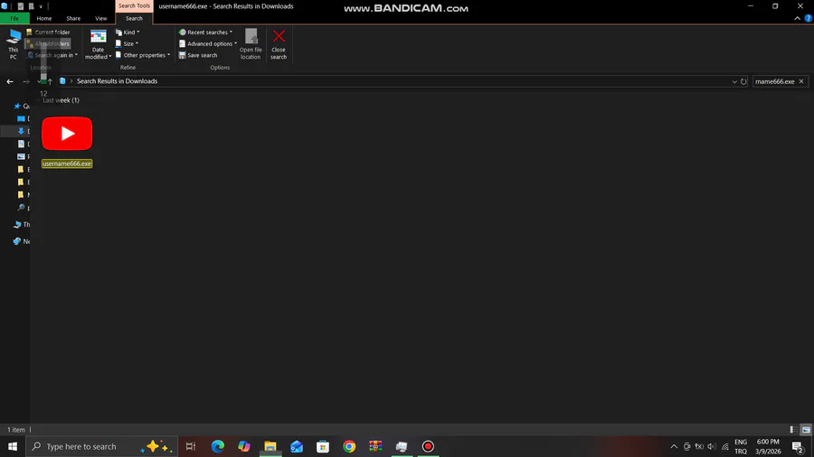Open File Explorer taskbar icon
Image resolution: width=814 pixels, height=457 pixels.
(x=270, y=446)
